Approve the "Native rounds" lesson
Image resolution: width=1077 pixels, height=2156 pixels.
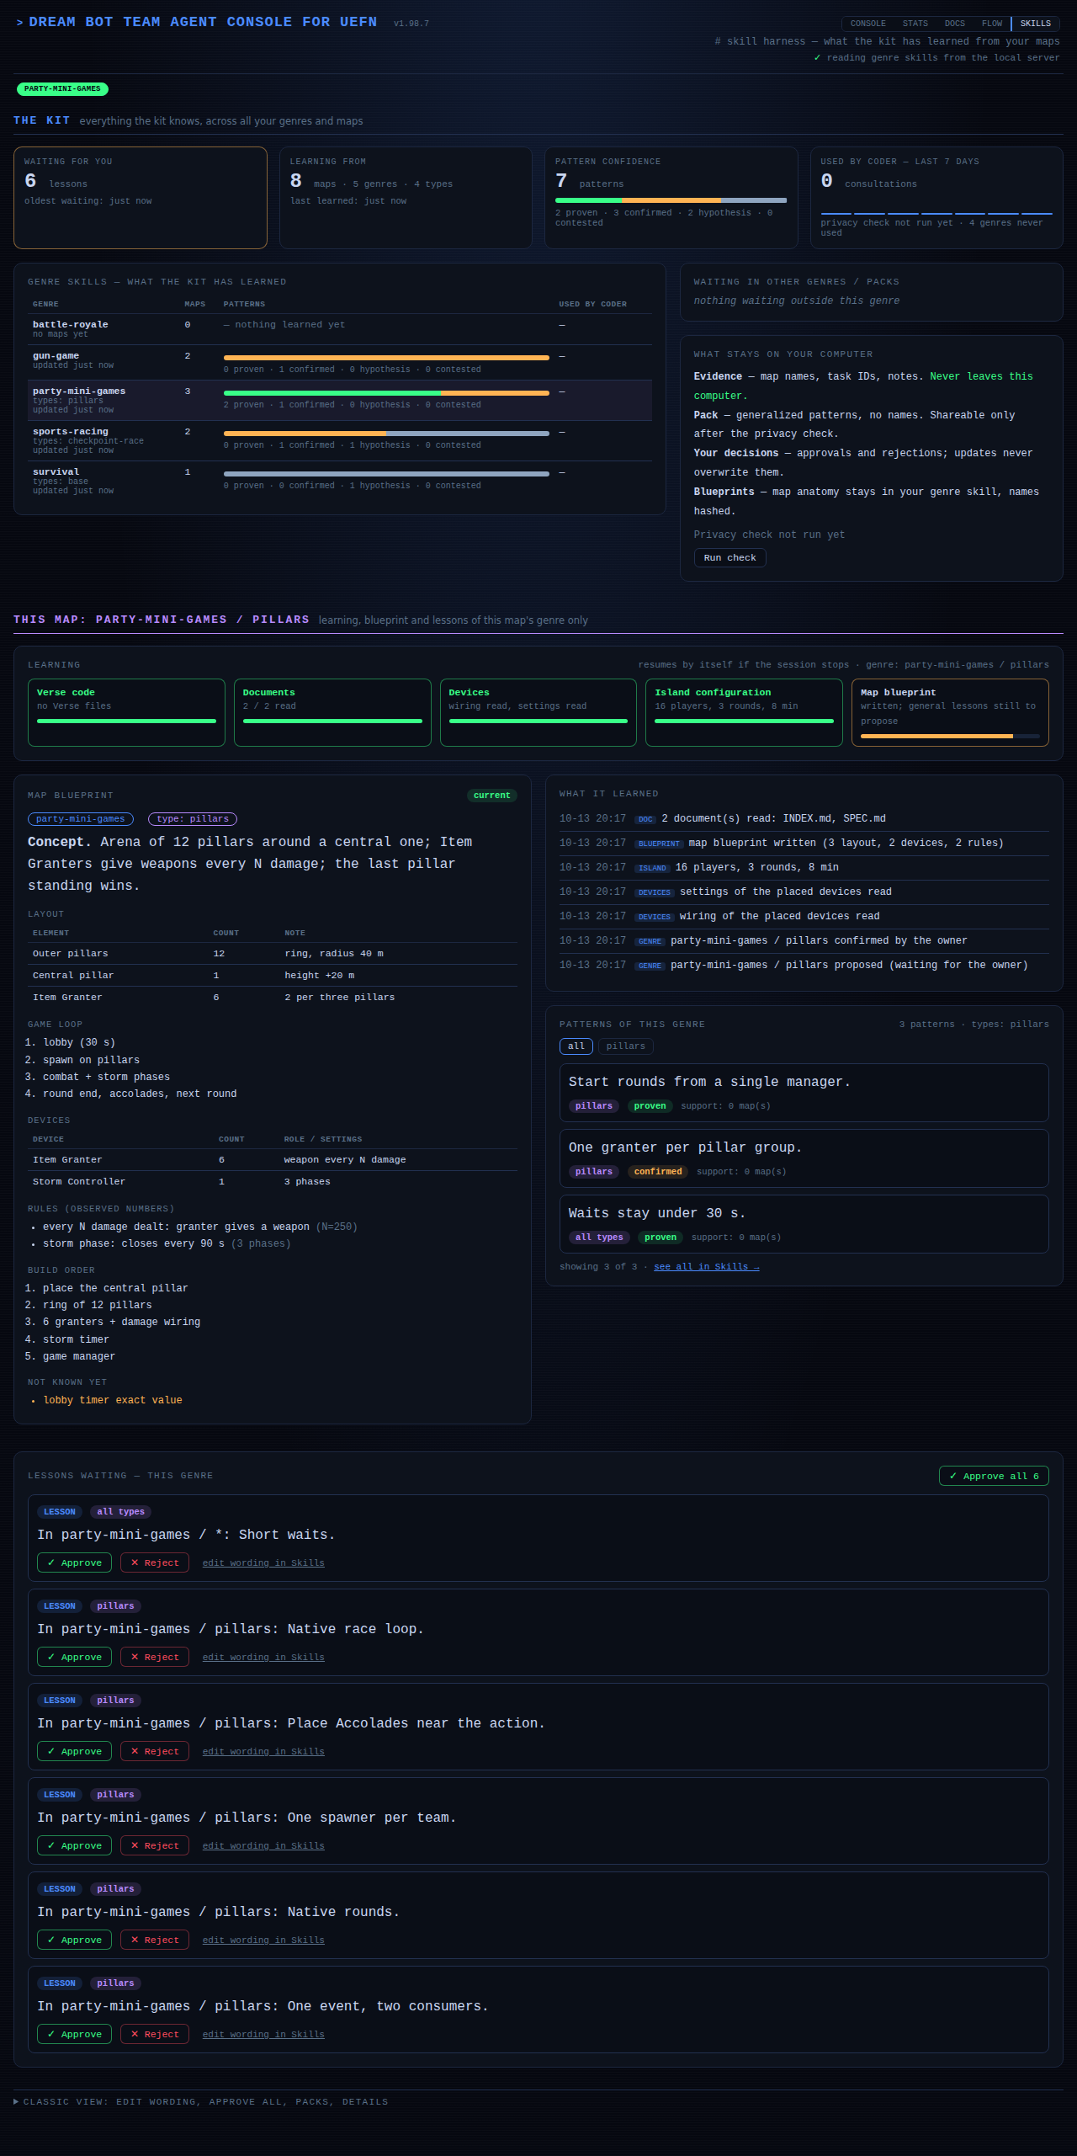[74, 1940]
